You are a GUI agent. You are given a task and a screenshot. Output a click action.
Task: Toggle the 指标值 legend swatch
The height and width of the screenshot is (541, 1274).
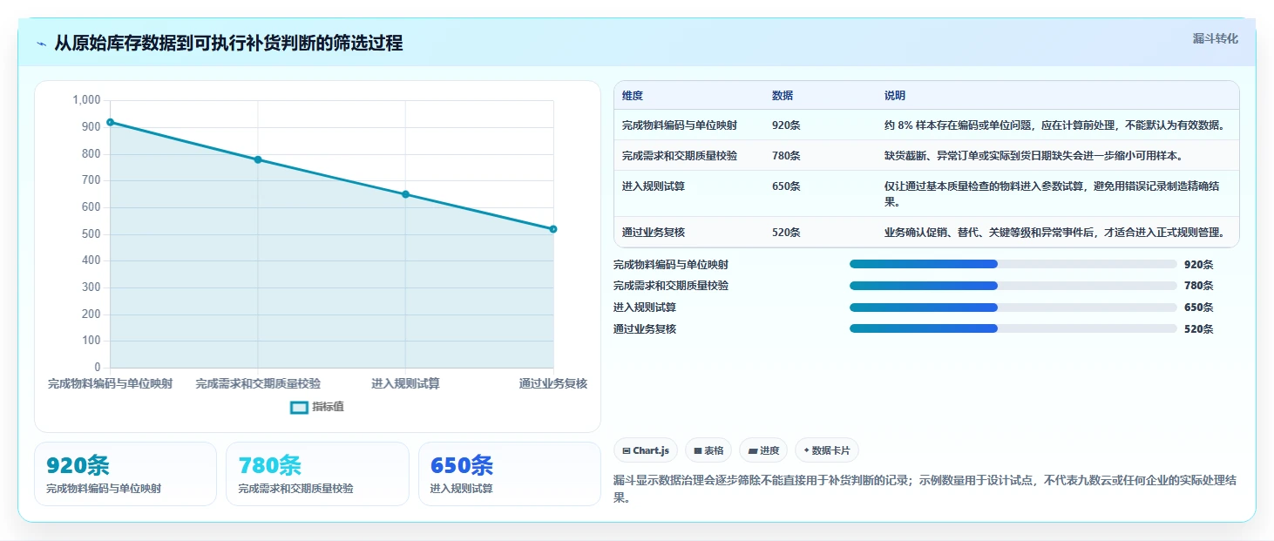coord(299,407)
